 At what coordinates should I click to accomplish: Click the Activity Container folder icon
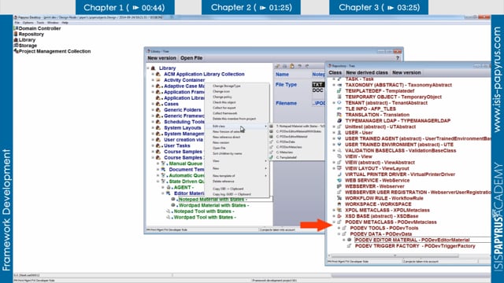158,80
